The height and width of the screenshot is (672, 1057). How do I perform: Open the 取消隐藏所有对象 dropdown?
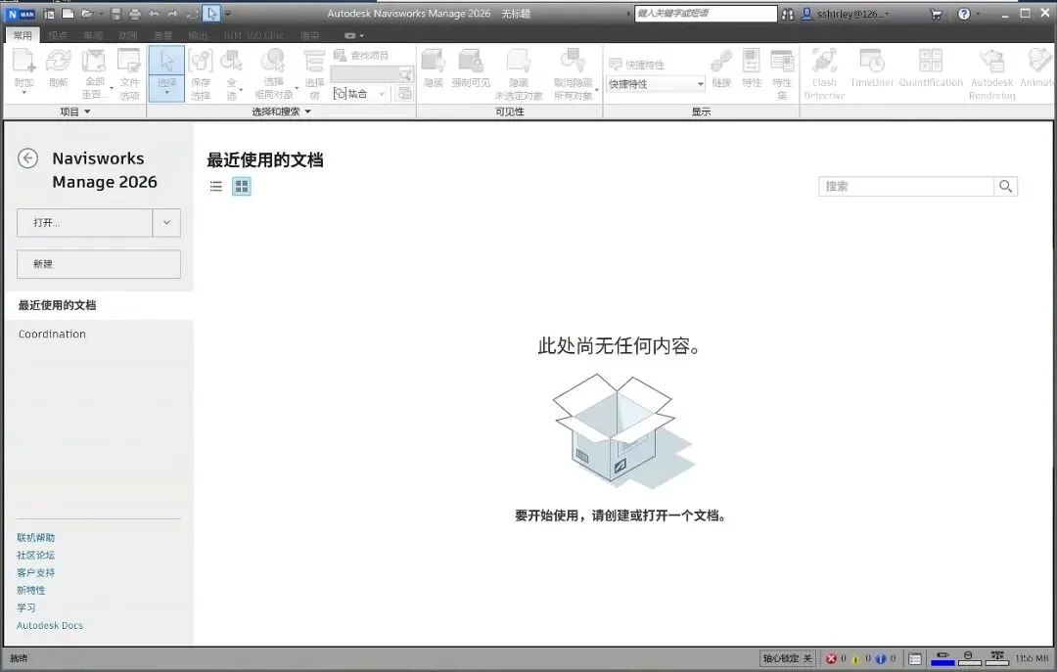[x=597, y=89]
